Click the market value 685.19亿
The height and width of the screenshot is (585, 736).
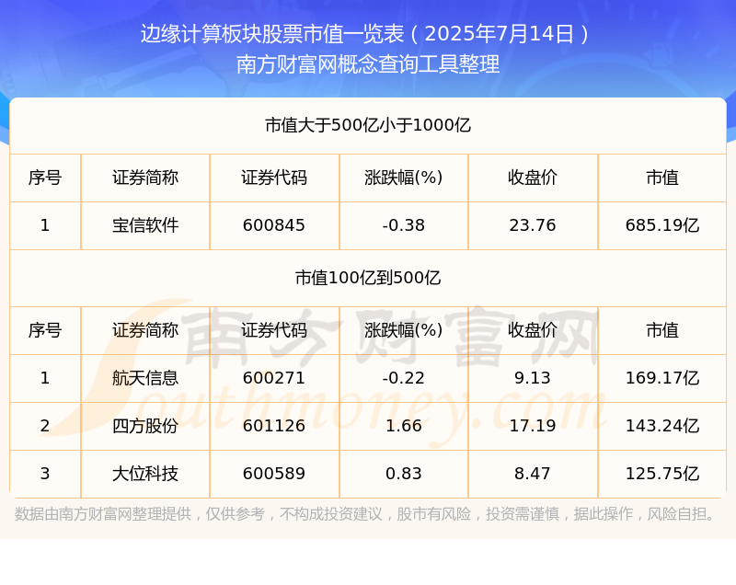662,225
